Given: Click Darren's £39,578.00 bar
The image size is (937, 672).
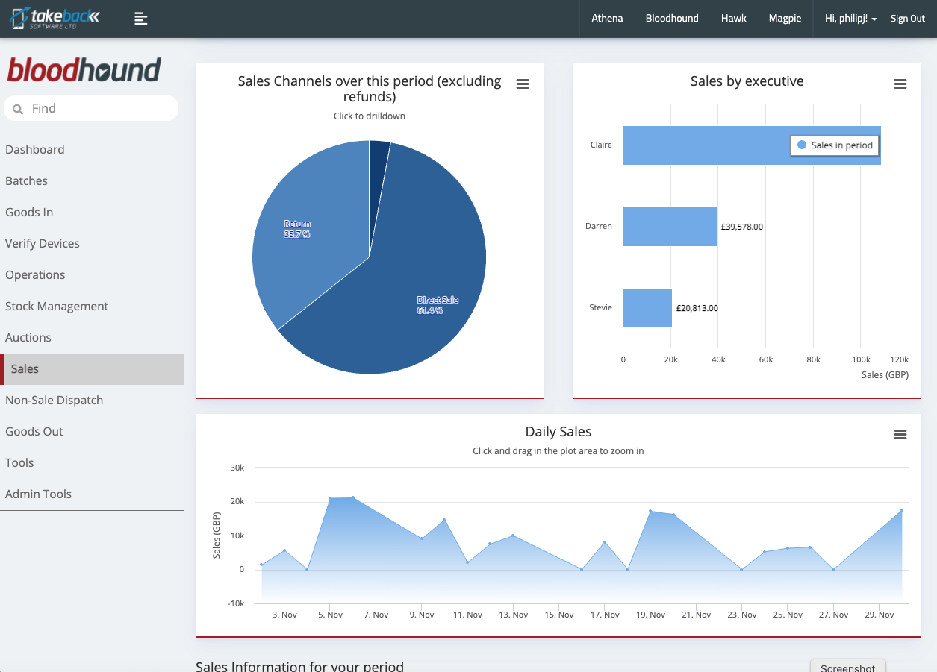Looking at the screenshot, I should pos(670,227).
